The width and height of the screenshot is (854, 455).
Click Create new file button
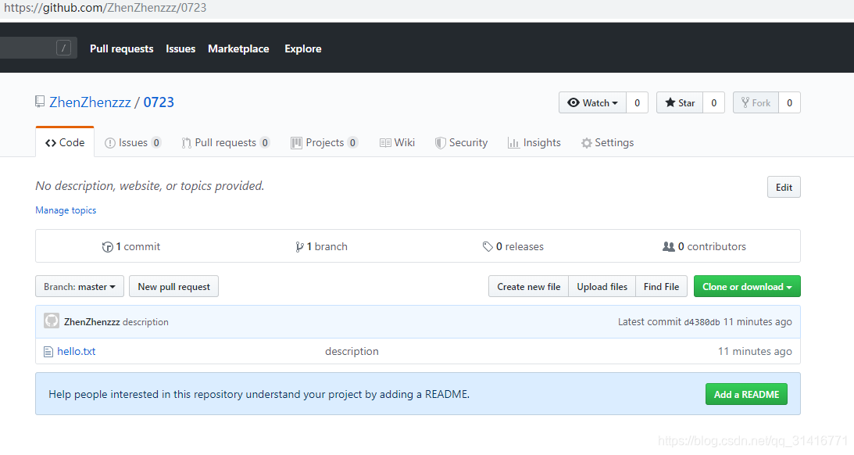tap(528, 287)
